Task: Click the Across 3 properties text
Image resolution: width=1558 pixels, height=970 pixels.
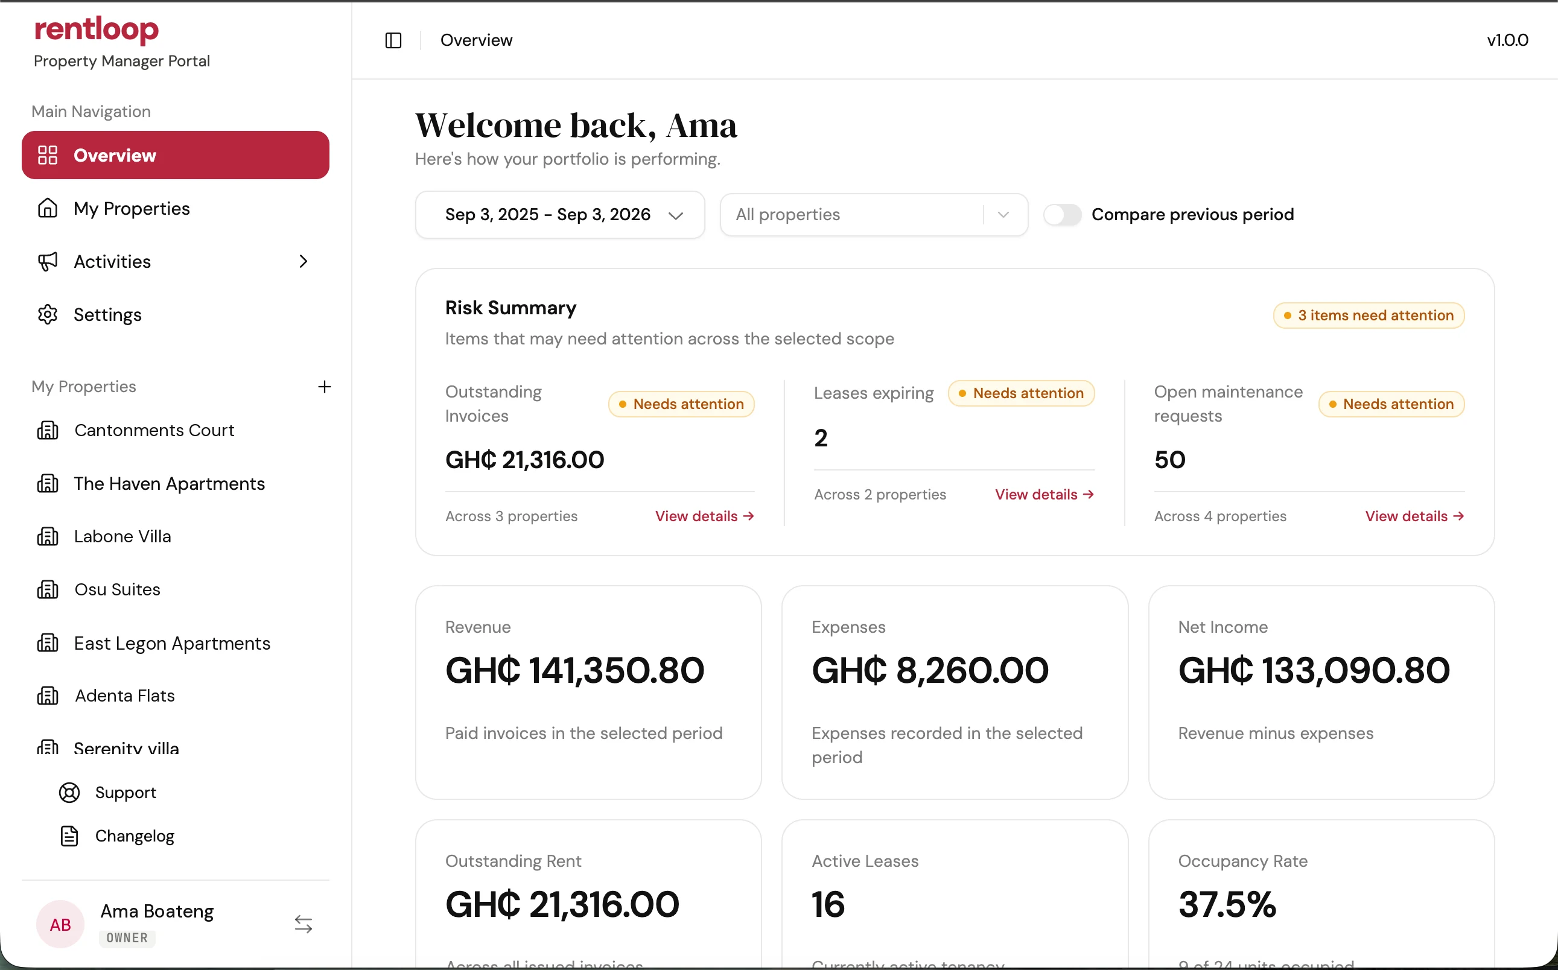Action: (x=512, y=516)
